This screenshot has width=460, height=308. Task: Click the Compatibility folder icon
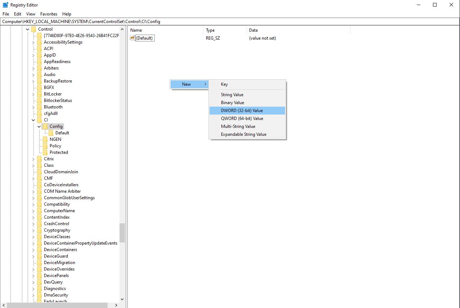[39, 204]
